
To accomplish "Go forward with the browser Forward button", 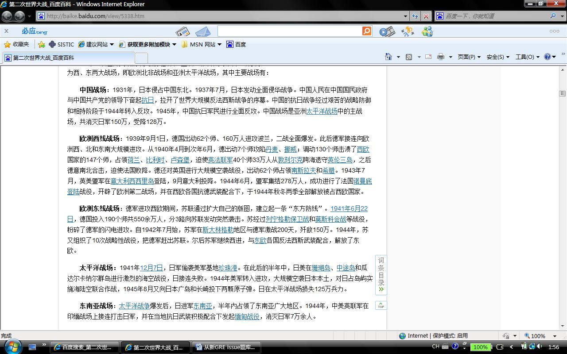I will tap(19, 16).
